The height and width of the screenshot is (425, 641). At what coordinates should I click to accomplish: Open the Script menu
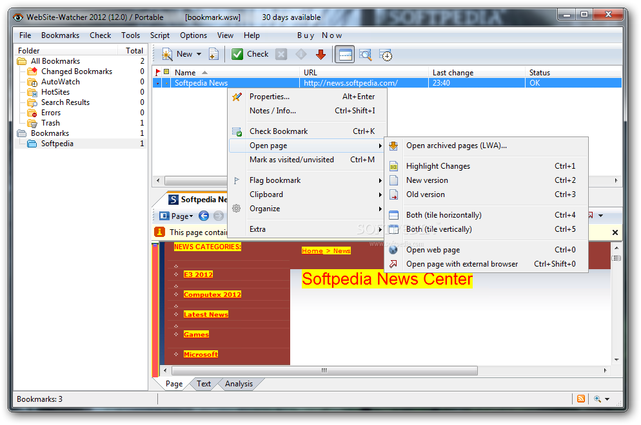click(160, 35)
